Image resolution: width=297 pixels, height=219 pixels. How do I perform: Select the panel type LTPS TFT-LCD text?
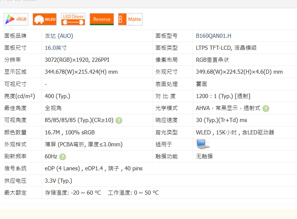tap(226, 48)
